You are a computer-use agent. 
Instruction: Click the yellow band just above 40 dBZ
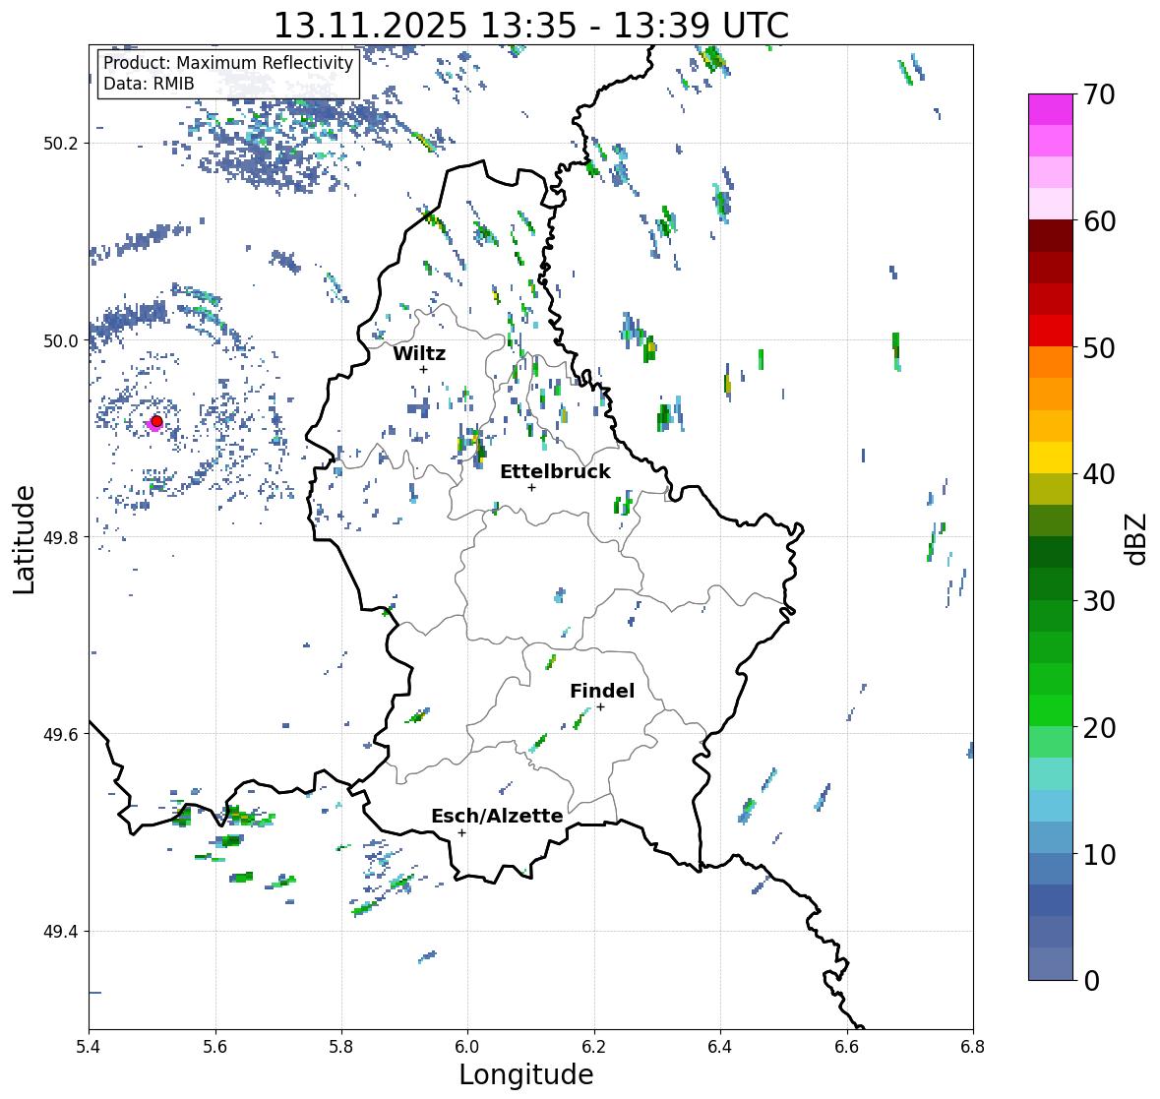[1051, 458]
